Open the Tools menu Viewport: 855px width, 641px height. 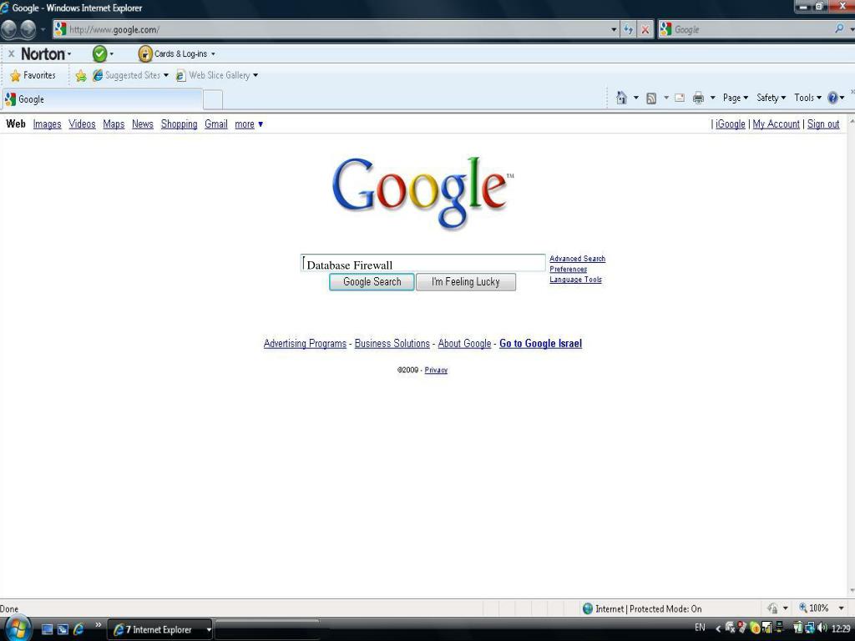pos(807,98)
